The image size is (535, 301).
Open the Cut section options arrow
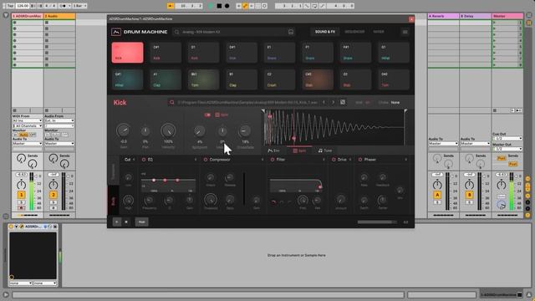(x=134, y=160)
